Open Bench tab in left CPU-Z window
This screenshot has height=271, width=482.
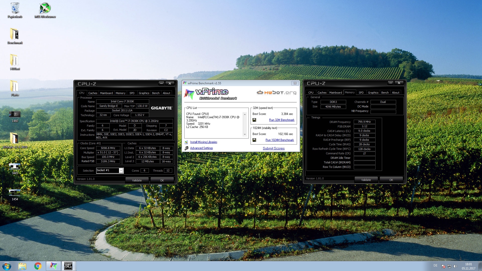(x=156, y=93)
